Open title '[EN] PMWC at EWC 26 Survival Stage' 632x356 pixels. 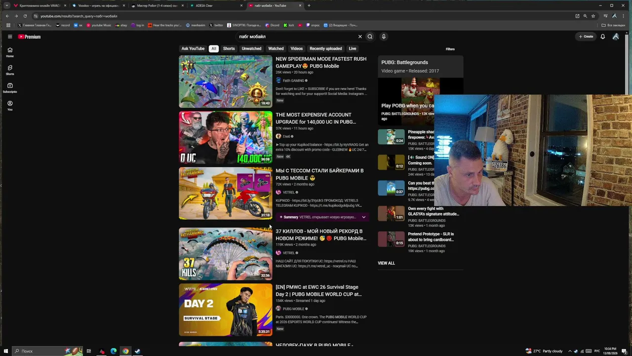pyautogui.click(x=318, y=291)
